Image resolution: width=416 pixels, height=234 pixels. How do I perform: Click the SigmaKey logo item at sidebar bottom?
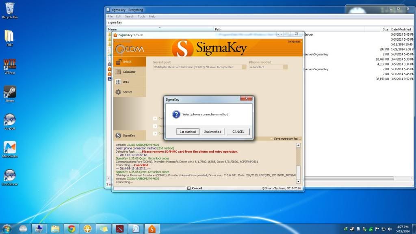(129, 135)
